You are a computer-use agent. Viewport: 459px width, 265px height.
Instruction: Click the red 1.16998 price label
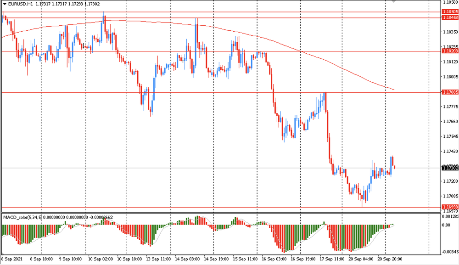tap(450, 207)
